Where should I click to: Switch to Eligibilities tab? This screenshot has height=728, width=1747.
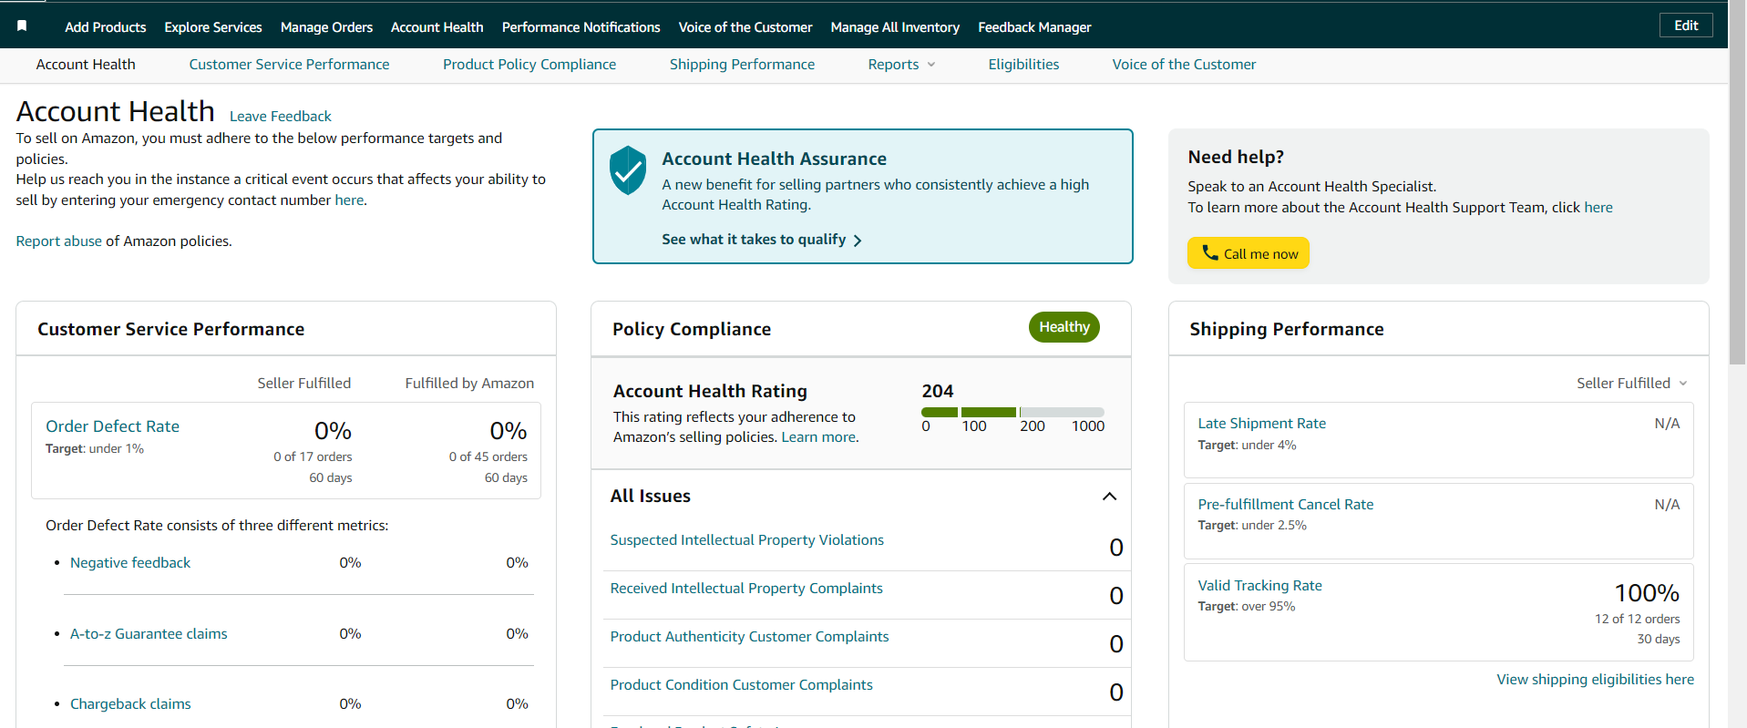[x=1023, y=65]
